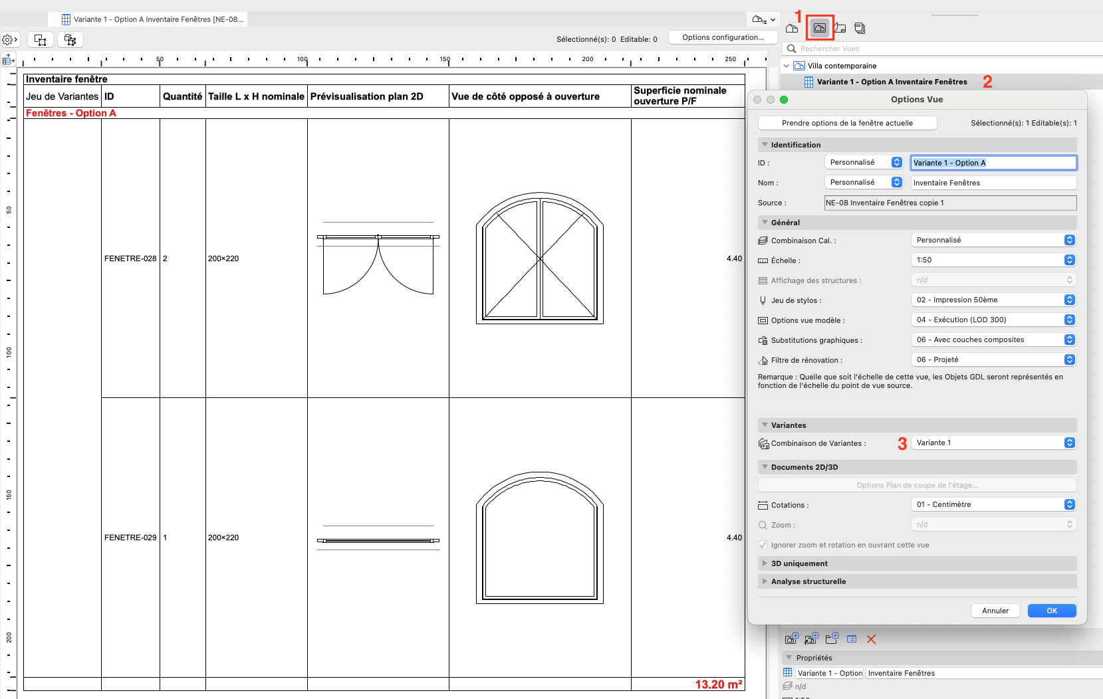Viewport: 1103px width, 699px height.
Task: Collapse the Identification section
Action: click(765, 145)
